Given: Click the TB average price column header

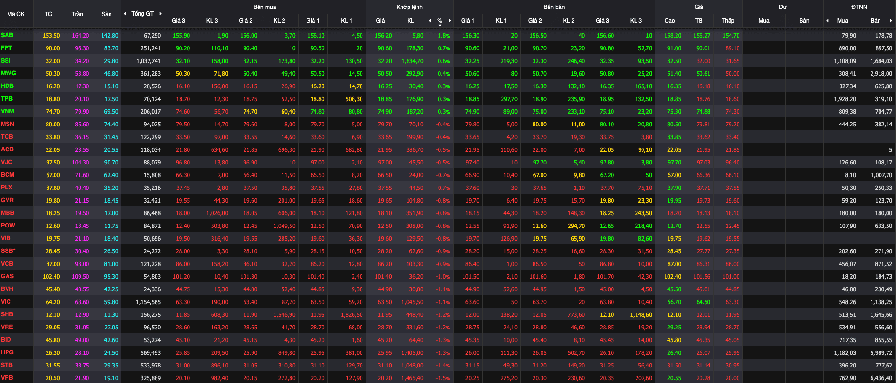Looking at the screenshot, I should (x=699, y=21).
